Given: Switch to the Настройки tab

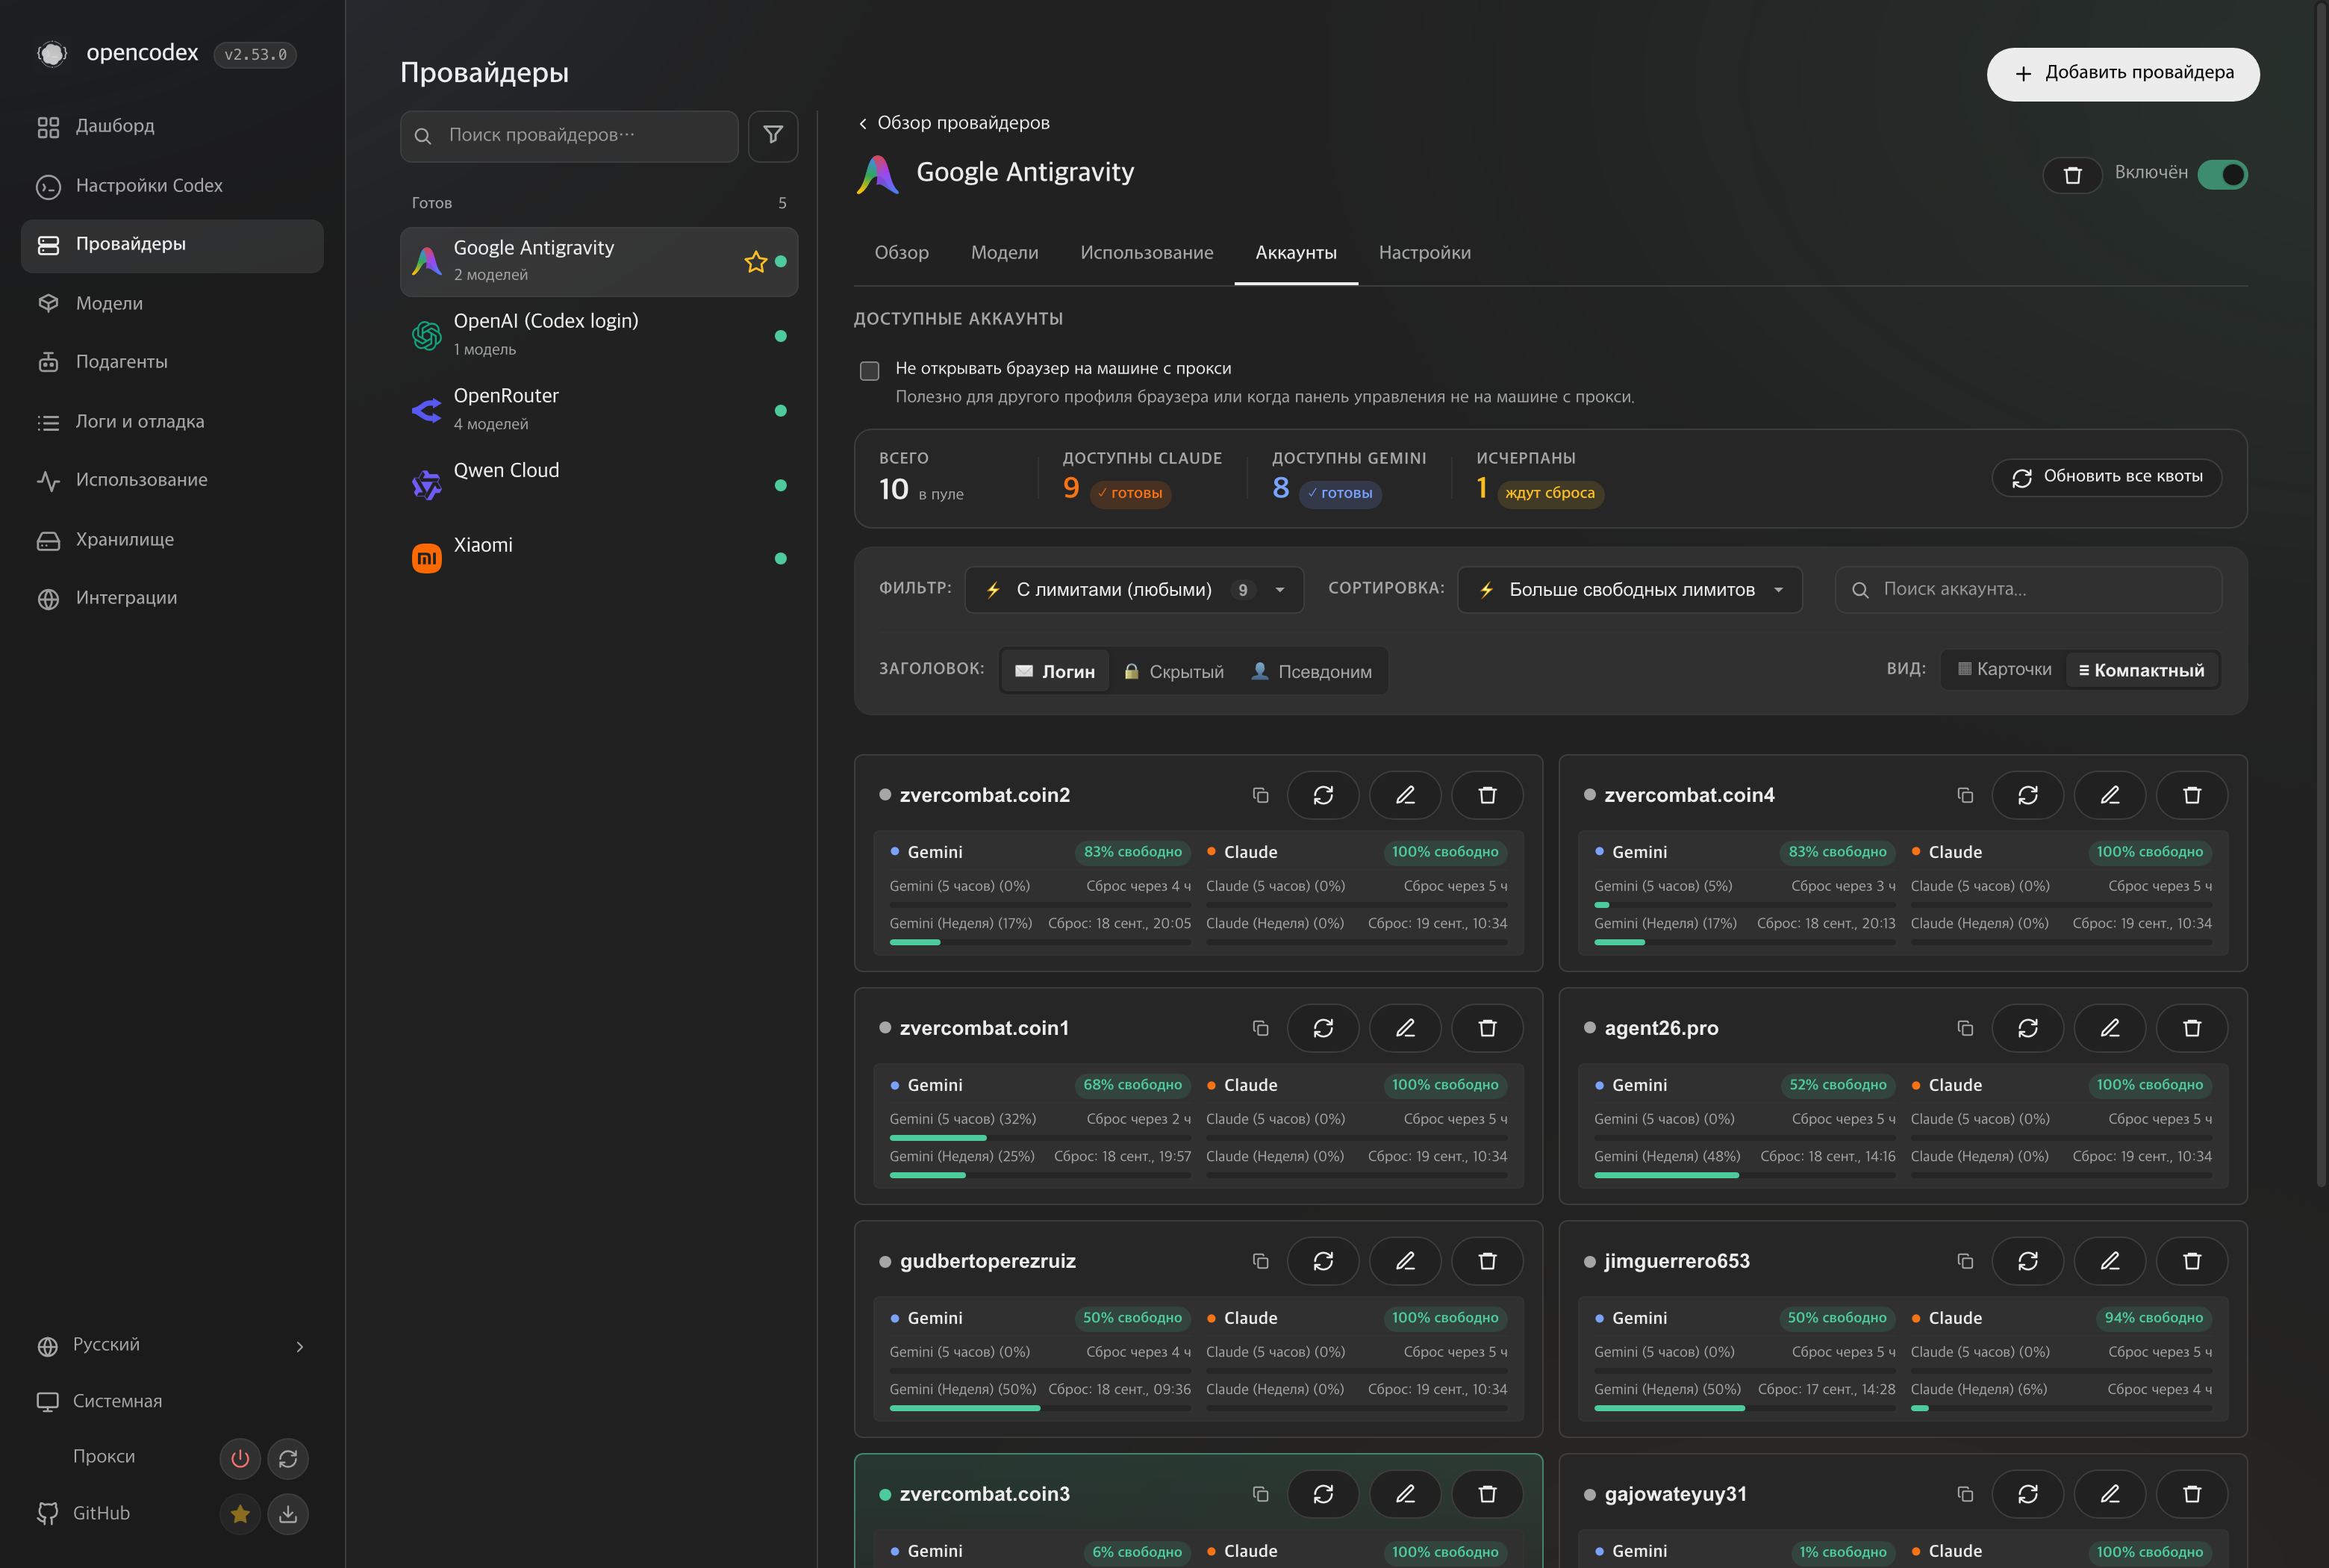Looking at the screenshot, I should pos(1424,253).
